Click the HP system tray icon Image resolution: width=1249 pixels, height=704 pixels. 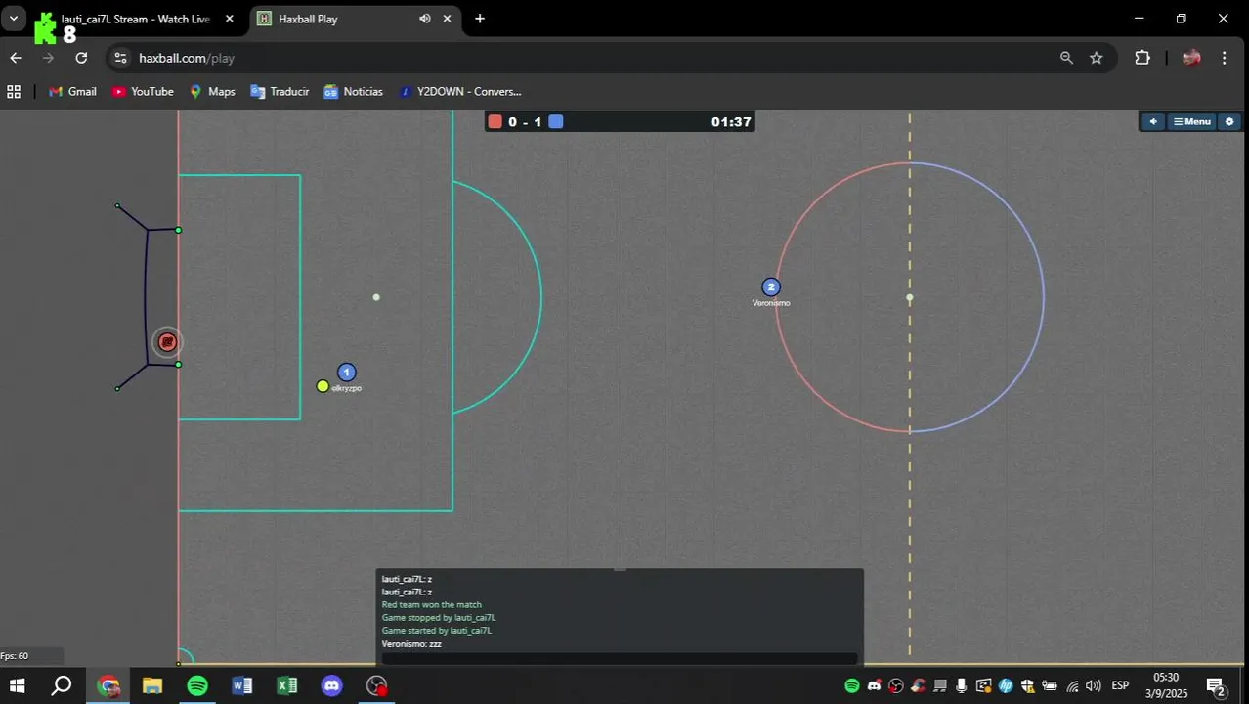point(1006,685)
